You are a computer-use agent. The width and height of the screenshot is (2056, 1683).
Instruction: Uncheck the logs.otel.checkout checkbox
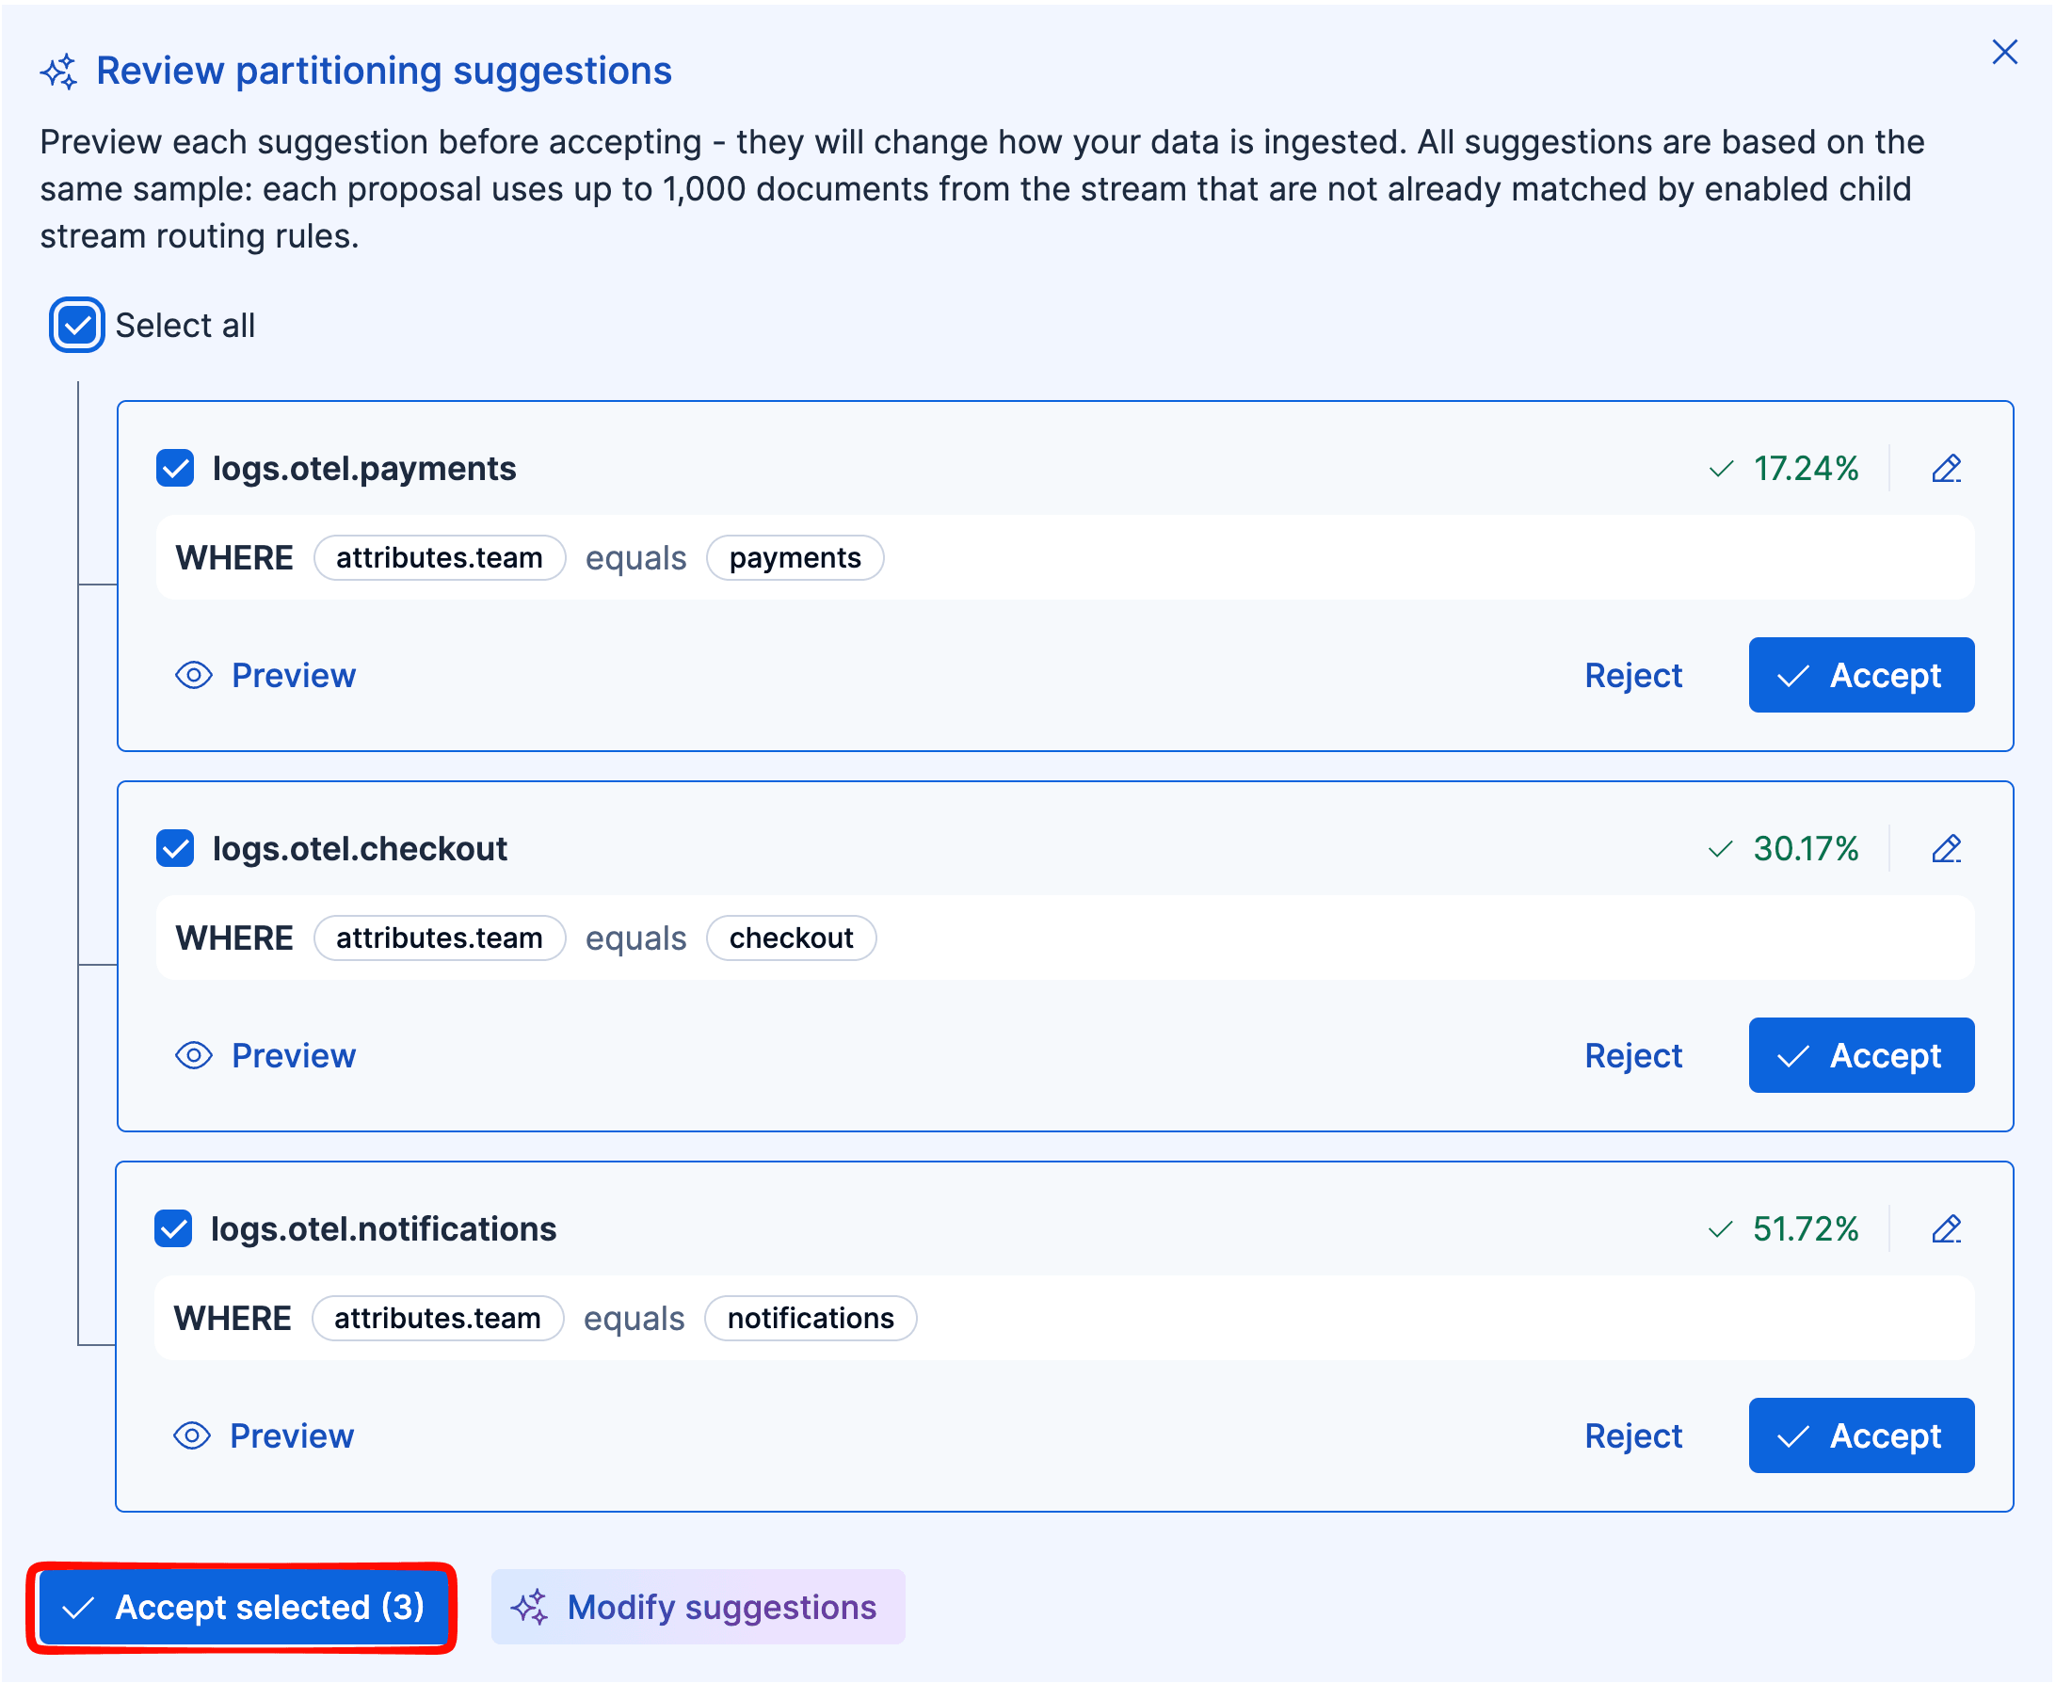click(174, 848)
